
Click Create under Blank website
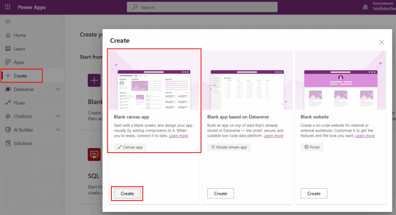(x=314, y=193)
